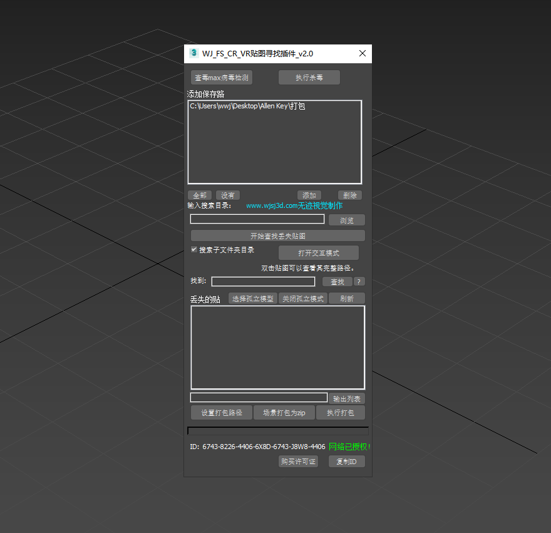
Task: Click the 刷新 refresh button
Action: pyautogui.click(x=346, y=299)
